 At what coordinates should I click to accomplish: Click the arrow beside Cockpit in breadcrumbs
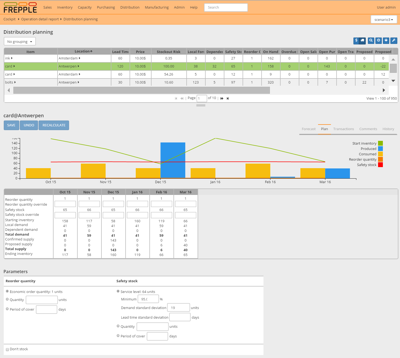(x=18, y=19)
